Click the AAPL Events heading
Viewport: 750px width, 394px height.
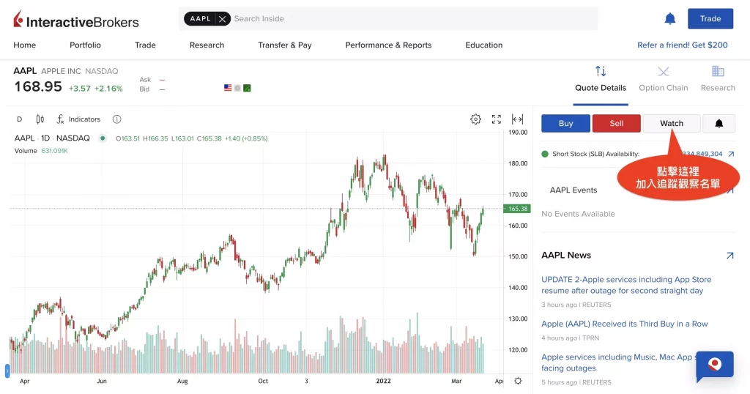click(x=573, y=190)
